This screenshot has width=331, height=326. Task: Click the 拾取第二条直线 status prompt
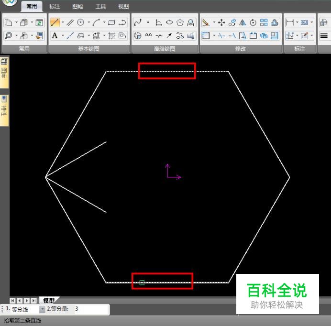(x=22, y=321)
